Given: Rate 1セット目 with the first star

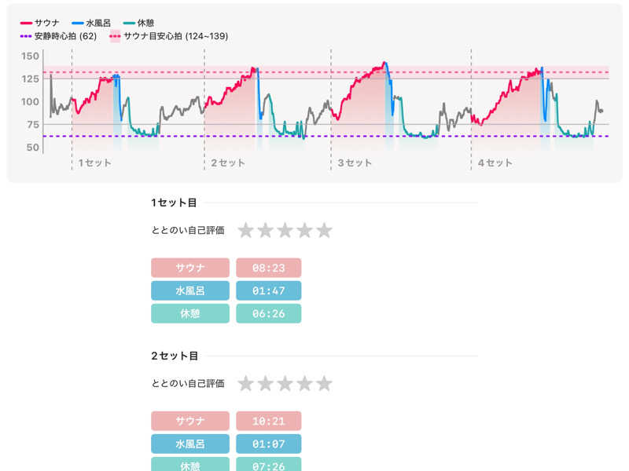Looking at the screenshot, I should pyautogui.click(x=246, y=230).
